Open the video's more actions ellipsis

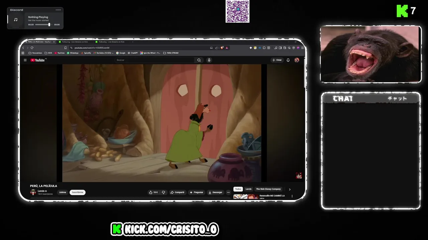228,192
